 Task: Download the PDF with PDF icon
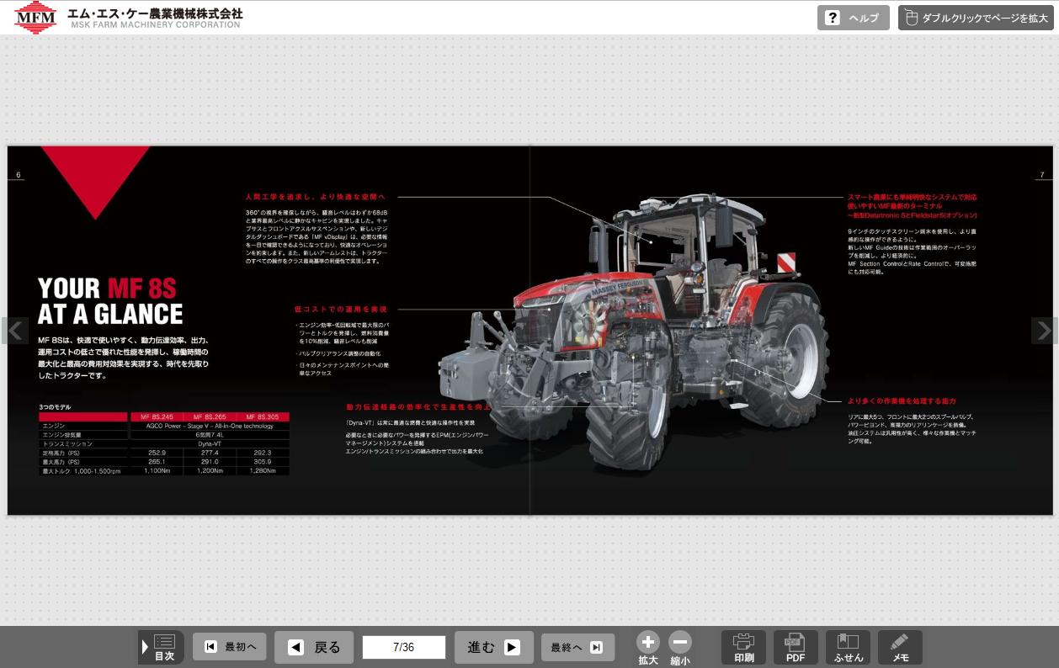point(796,648)
